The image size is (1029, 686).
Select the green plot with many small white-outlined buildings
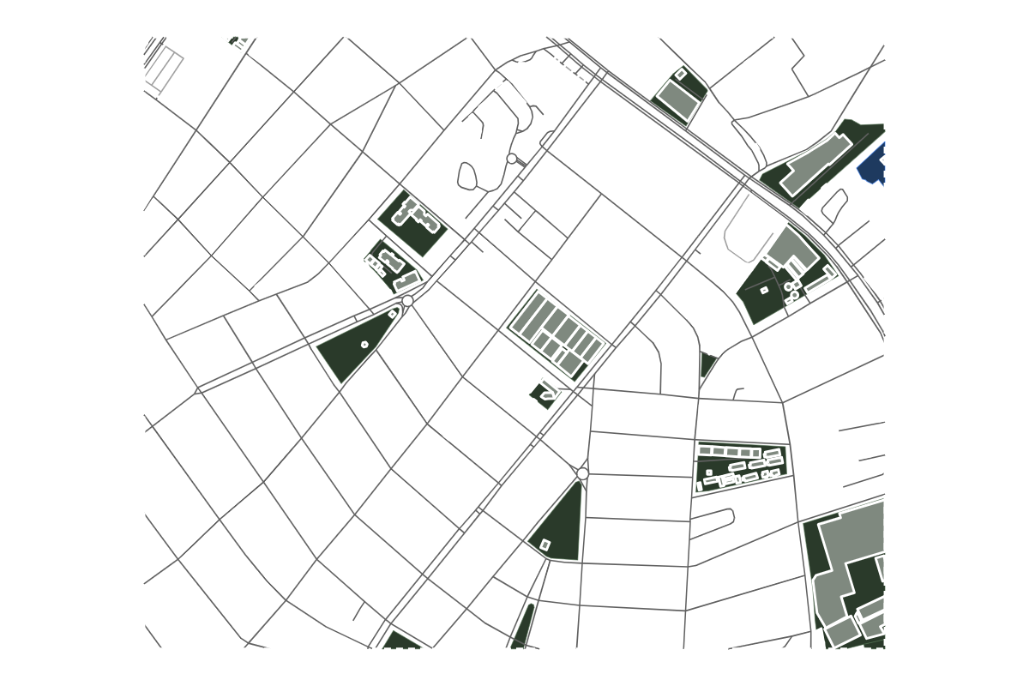coord(742,467)
